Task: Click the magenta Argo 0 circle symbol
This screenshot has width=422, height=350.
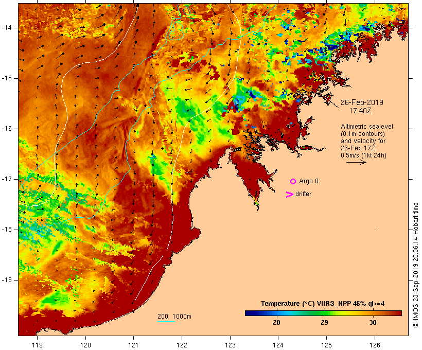Action: (293, 182)
